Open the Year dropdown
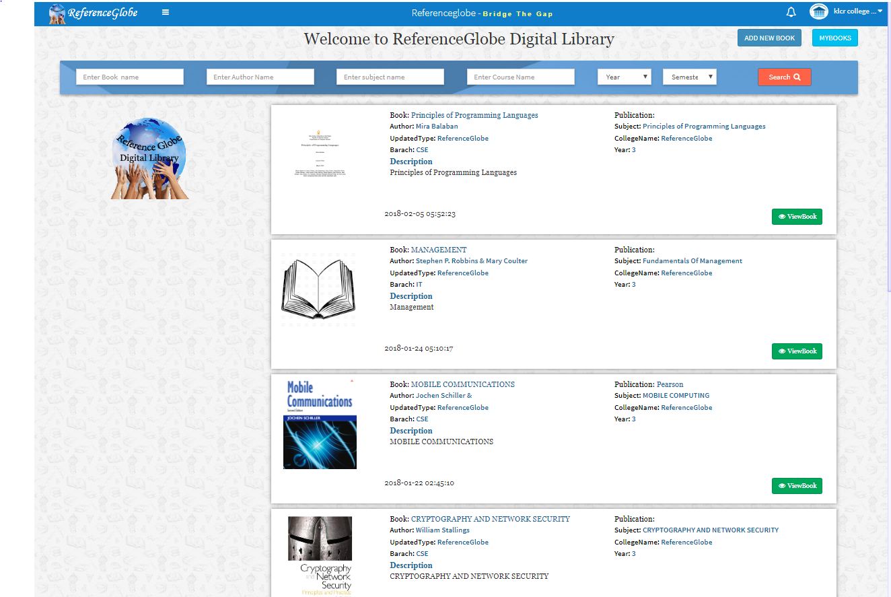891x597 pixels. [x=625, y=77]
